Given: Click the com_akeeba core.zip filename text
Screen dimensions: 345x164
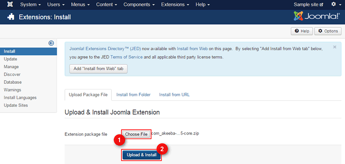Looking at the screenshot, I should pyautogui.click(x=175, y=133).
